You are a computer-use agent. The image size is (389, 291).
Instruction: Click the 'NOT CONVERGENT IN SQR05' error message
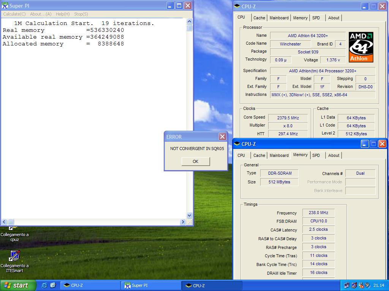click(197, 149)
